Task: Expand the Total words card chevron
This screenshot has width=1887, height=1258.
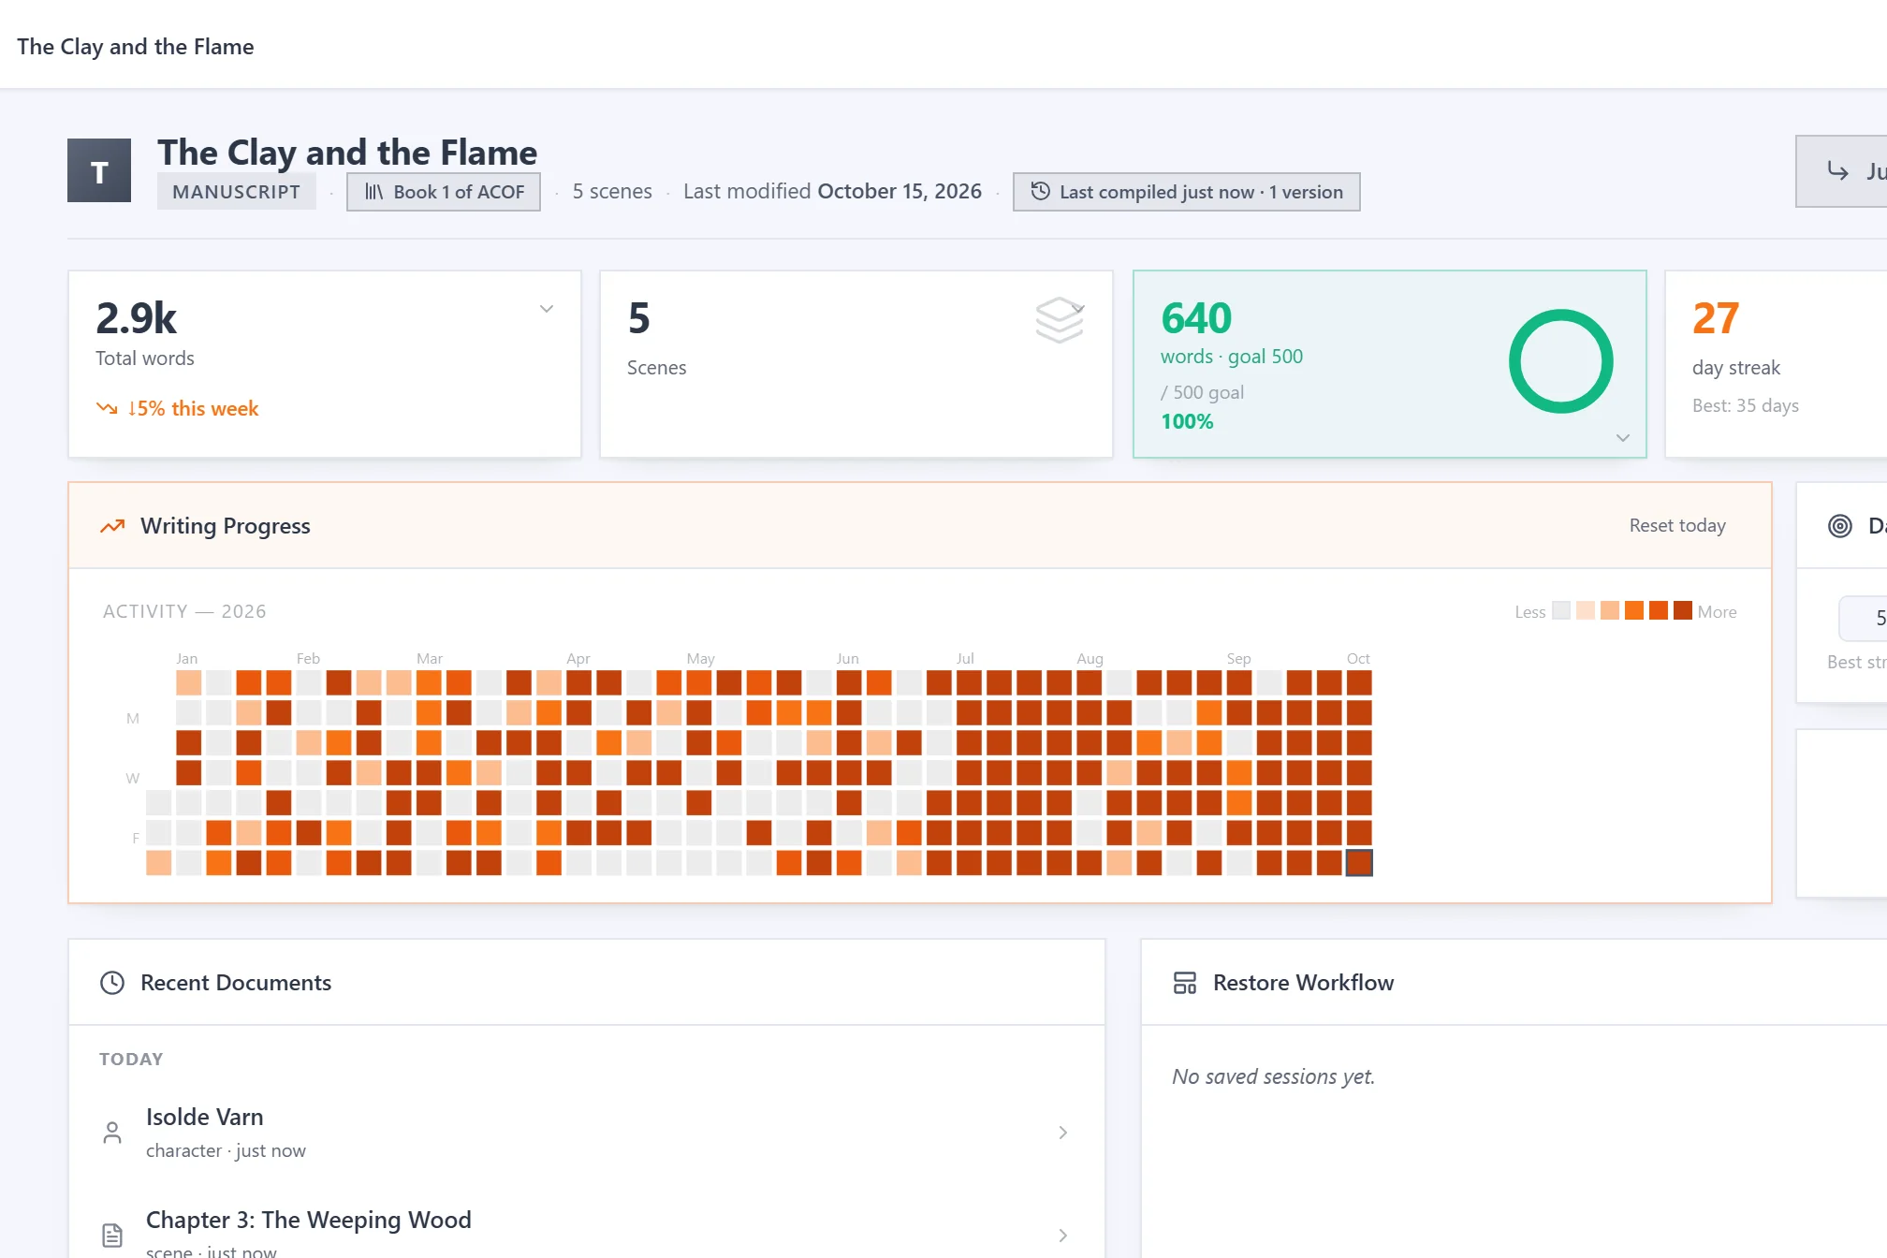Action: (547, 309)
